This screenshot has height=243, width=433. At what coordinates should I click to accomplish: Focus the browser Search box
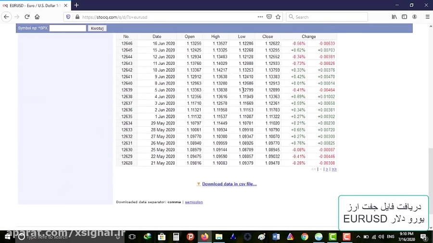327,17
